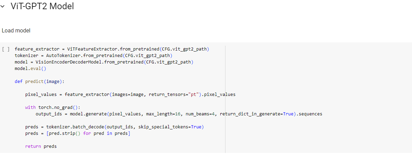This screenshot has width=412, height=156.
Task: Click the with torch.no_grad() line
Action: pos(50,107)
